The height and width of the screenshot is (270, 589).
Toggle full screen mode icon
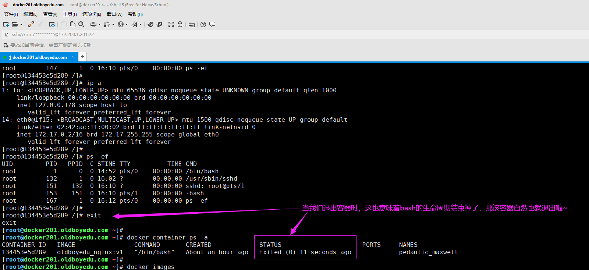pos(171,24)
